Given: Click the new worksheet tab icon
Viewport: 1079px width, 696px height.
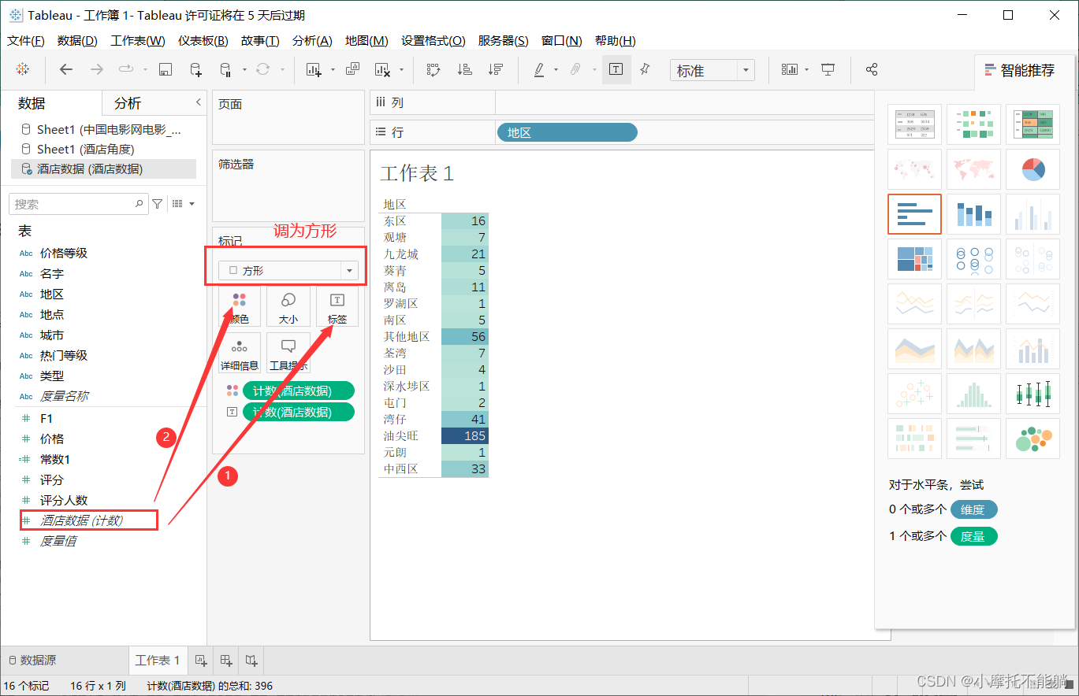Looking at the screenshot, I should [201, 661].
